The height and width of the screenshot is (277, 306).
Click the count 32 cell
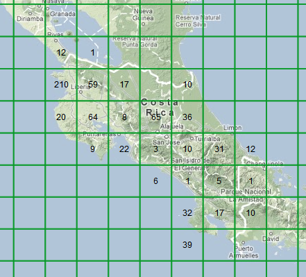point(187,213)
